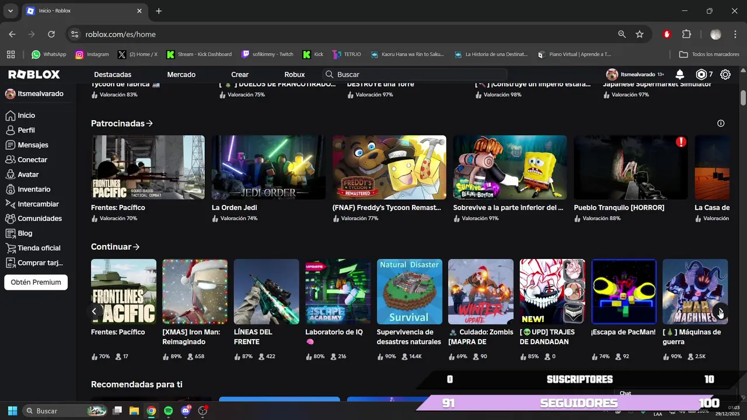The height and width of the screenshot is (420, 747).
Task: Open Intercambiar in the sidebar
Action: [38, 204]
